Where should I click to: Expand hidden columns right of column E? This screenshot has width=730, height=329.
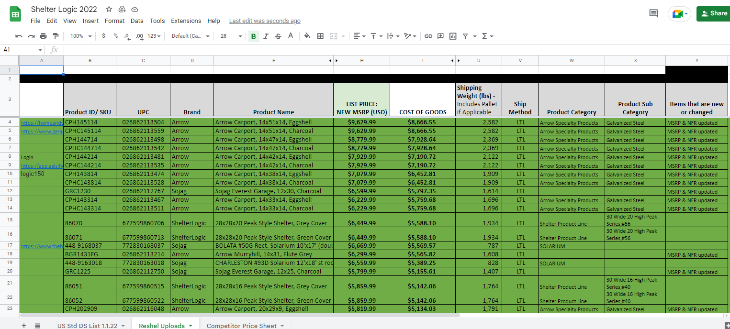(x=330, y=61)
